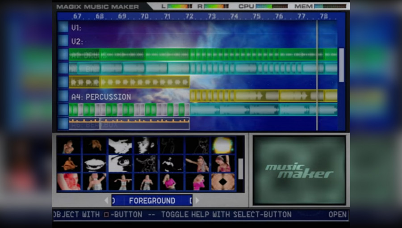
Task: Show previous category with left arrow
Action: coord(106,200)
